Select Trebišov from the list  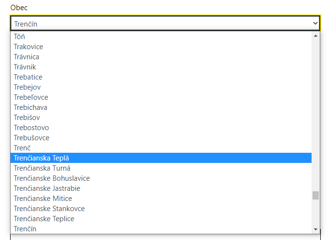(161, 118)
